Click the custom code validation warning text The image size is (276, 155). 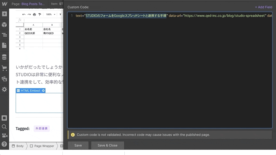[x=143, y=135]
